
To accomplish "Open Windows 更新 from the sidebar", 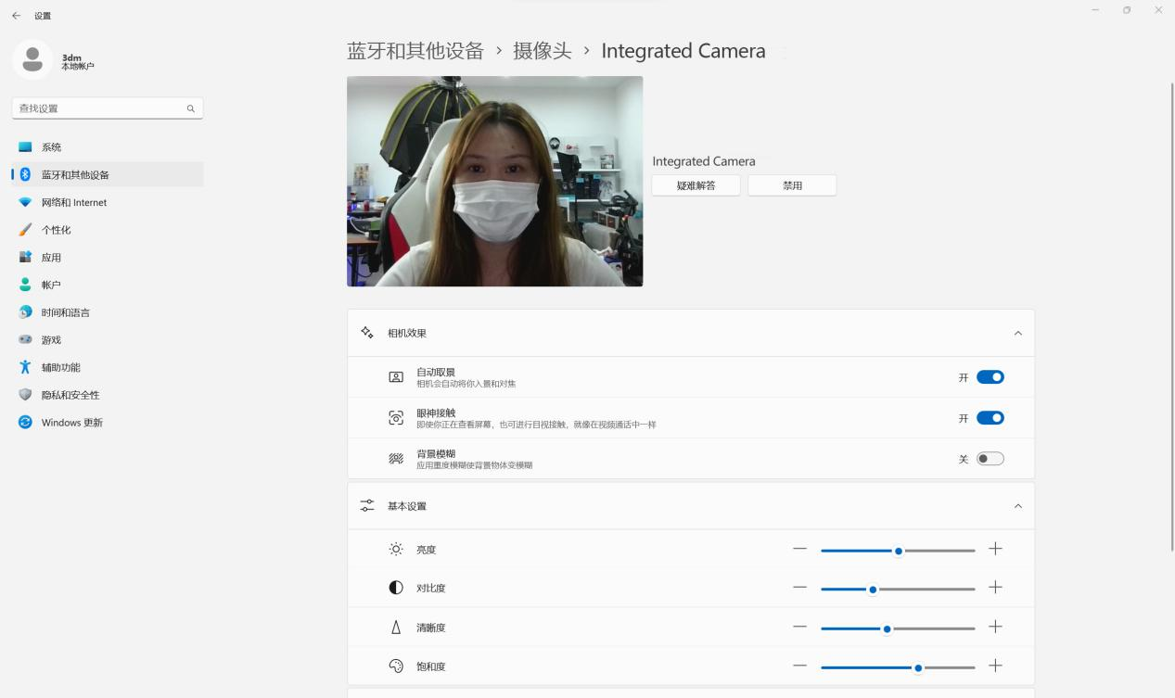I will [71, 423].
